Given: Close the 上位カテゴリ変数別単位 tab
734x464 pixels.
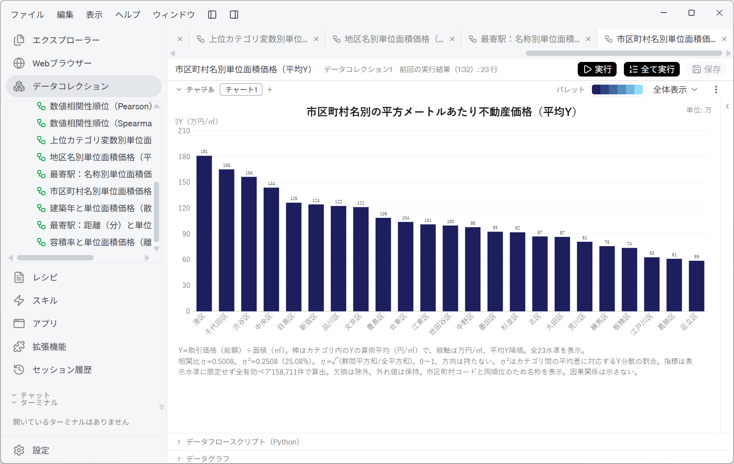Looking at the screenshot, I should click(x=316, y=39).
